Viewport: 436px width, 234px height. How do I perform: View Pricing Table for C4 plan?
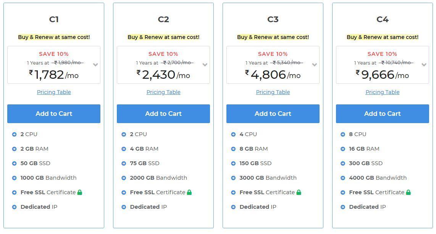click(x=383, y=92)
